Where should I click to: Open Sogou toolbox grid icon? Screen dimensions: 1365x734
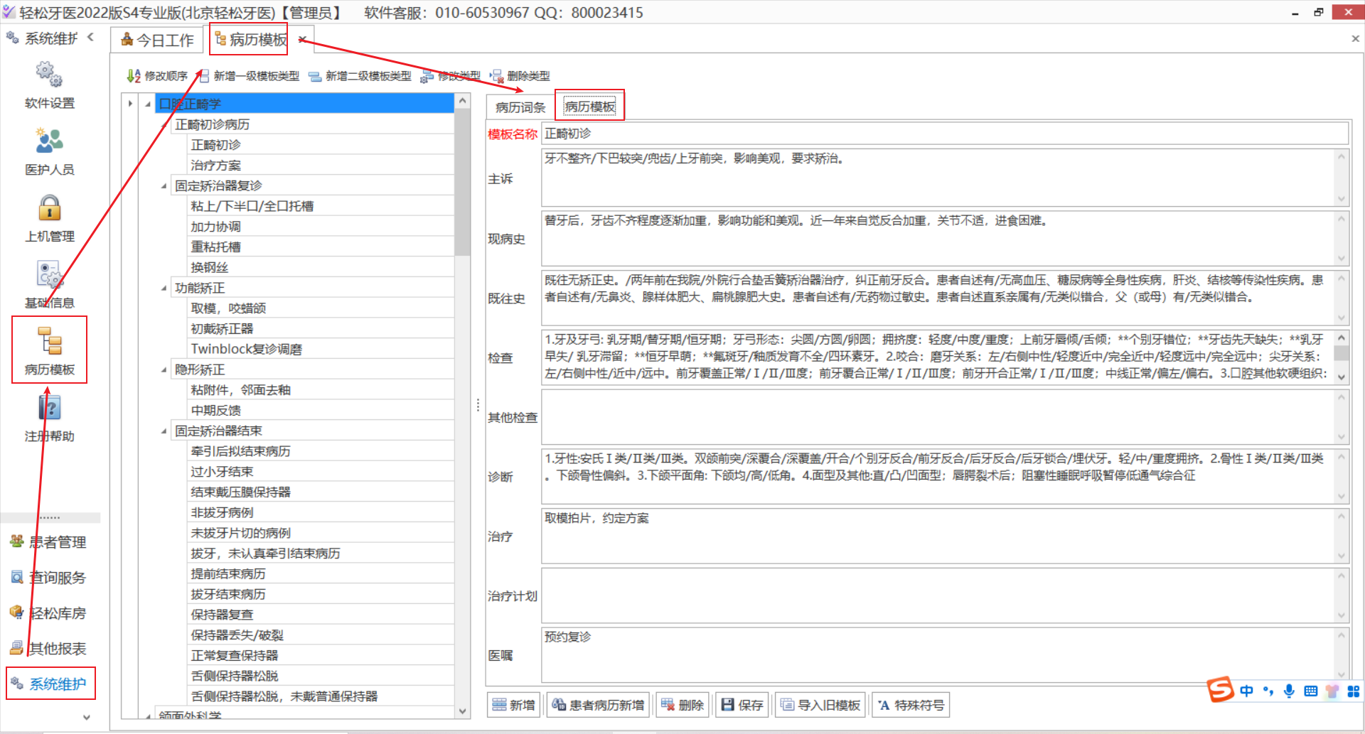pos(1354,691)
